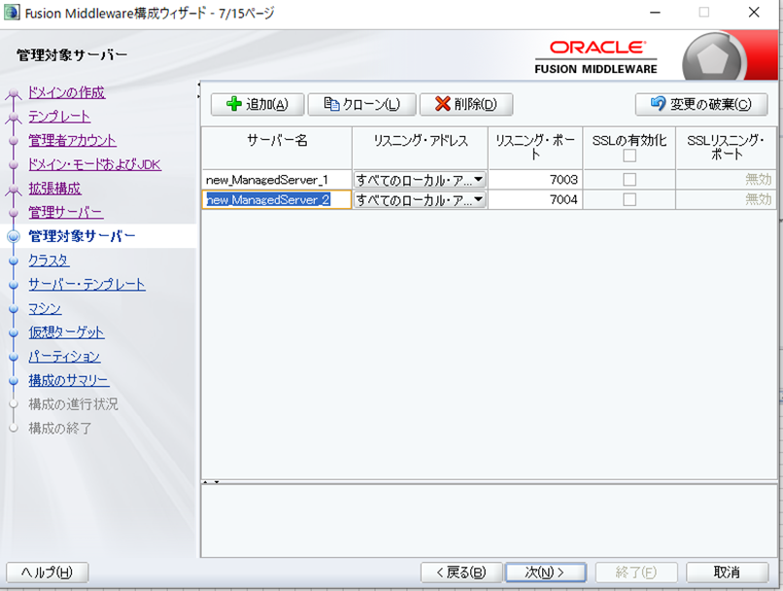Open listen address dropdown for new_ManagedServer_2

tap(478, 200)
